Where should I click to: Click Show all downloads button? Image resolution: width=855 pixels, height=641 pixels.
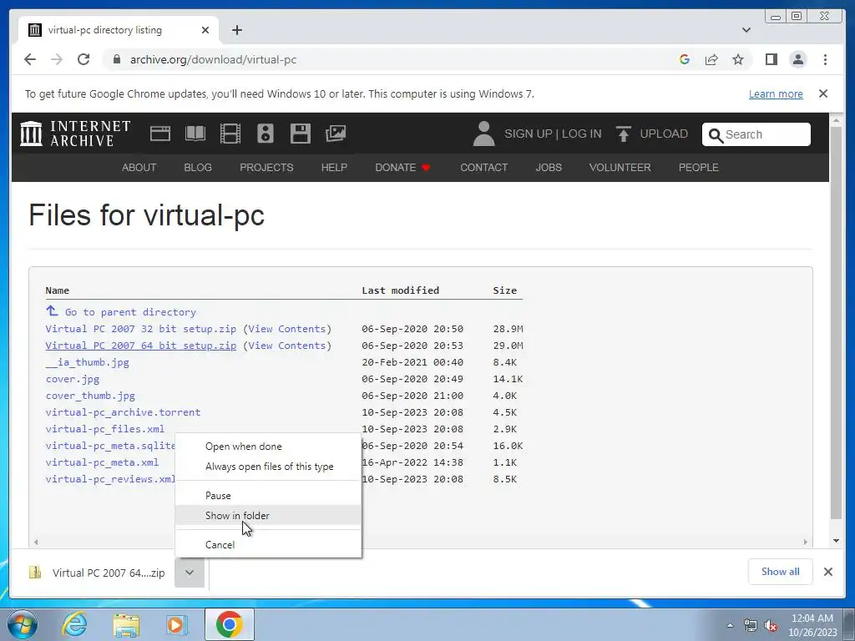(780, 571)
